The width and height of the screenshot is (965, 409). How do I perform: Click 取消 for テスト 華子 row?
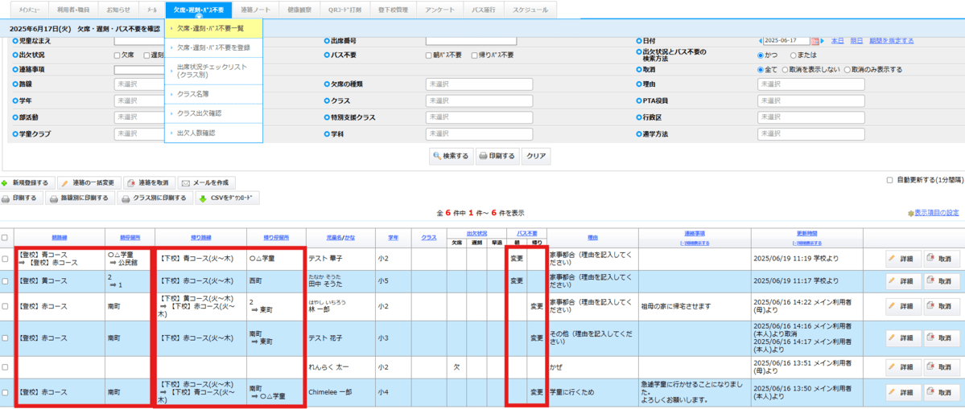tap(942, 259)
